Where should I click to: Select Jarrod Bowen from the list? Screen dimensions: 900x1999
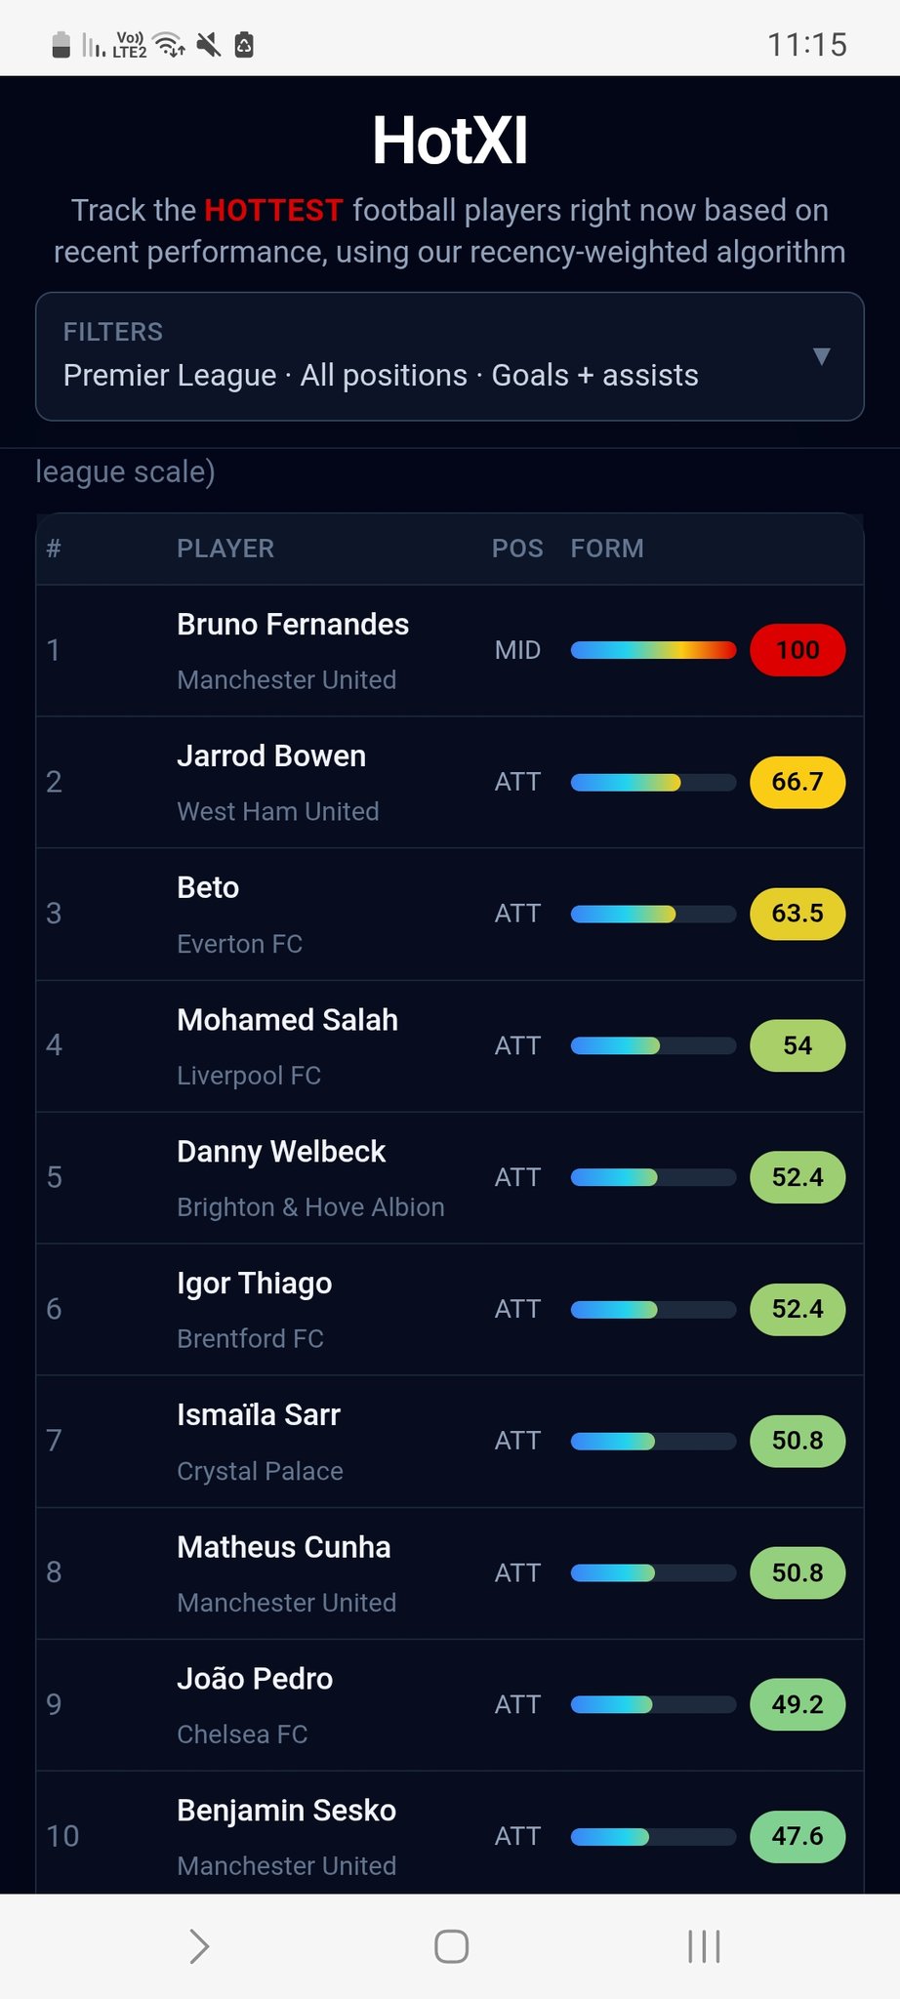click(x=271, y=756)
